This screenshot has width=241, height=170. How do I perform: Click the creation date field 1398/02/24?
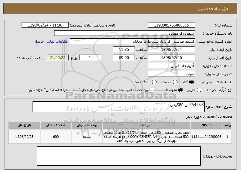pos(172,50)
